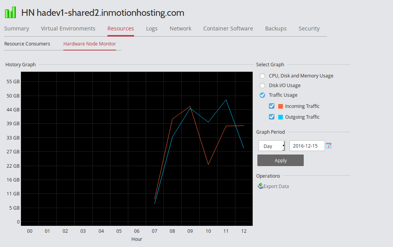Go to the Logs tab
The image size is (393, 247).
[151, 29]
